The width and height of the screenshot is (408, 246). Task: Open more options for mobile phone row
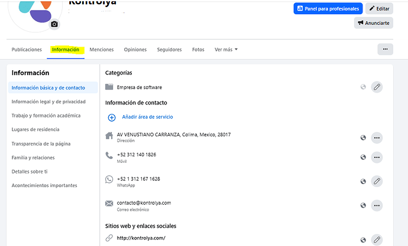coord(377,158)
